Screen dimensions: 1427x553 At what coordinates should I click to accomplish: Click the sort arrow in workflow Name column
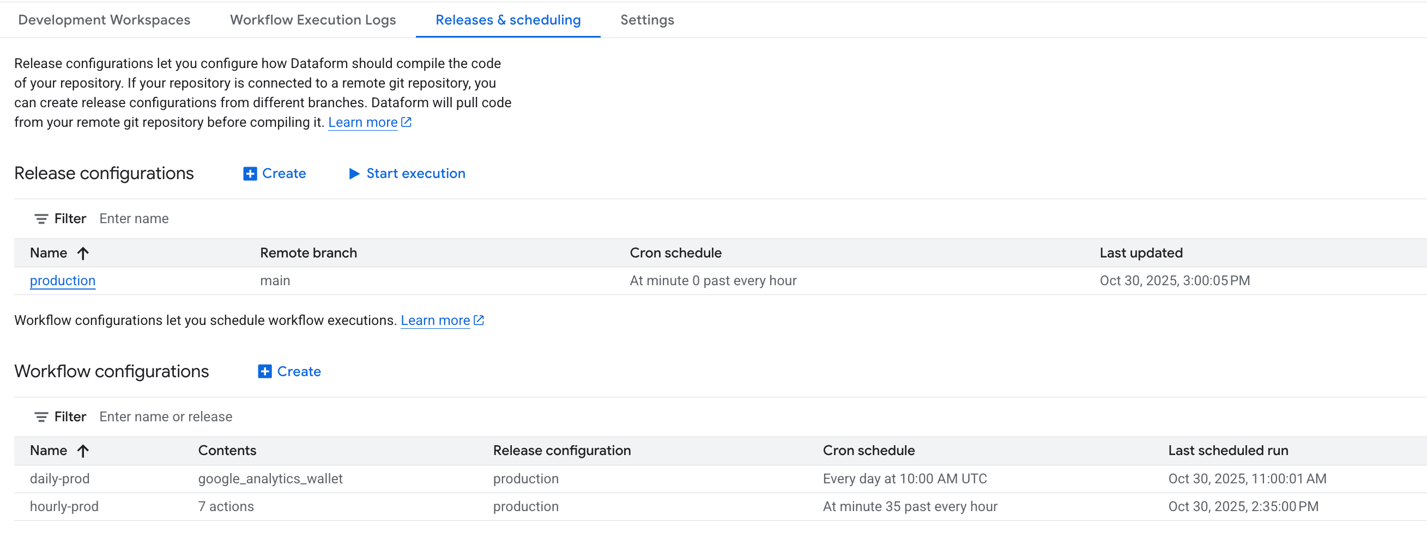83,451
